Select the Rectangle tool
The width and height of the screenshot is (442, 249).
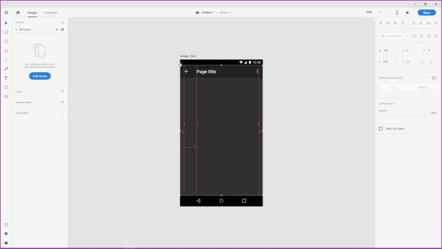6,32
